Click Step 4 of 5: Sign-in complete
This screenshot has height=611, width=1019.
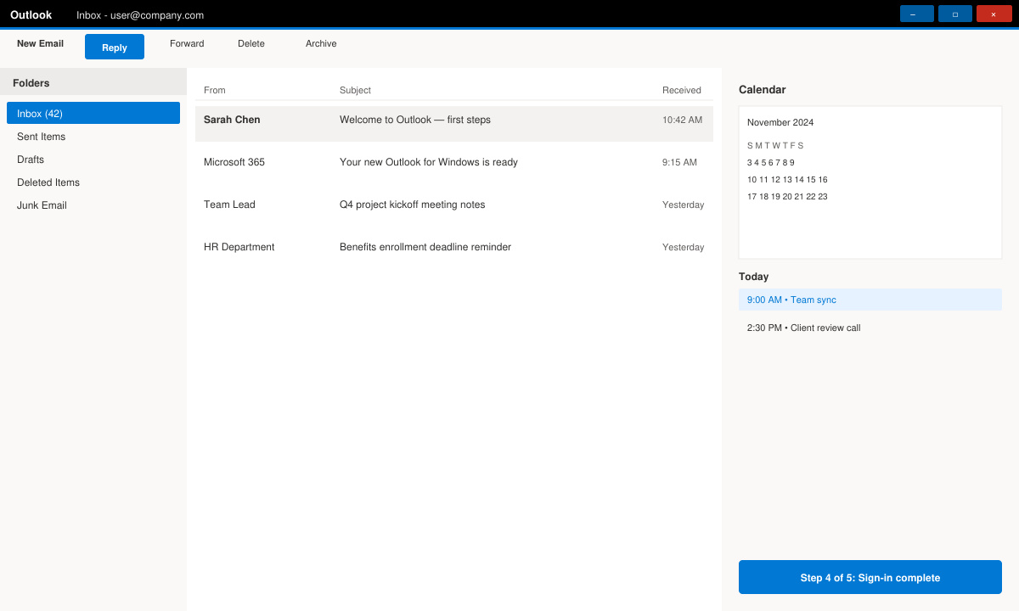click(x=870, y=577)
